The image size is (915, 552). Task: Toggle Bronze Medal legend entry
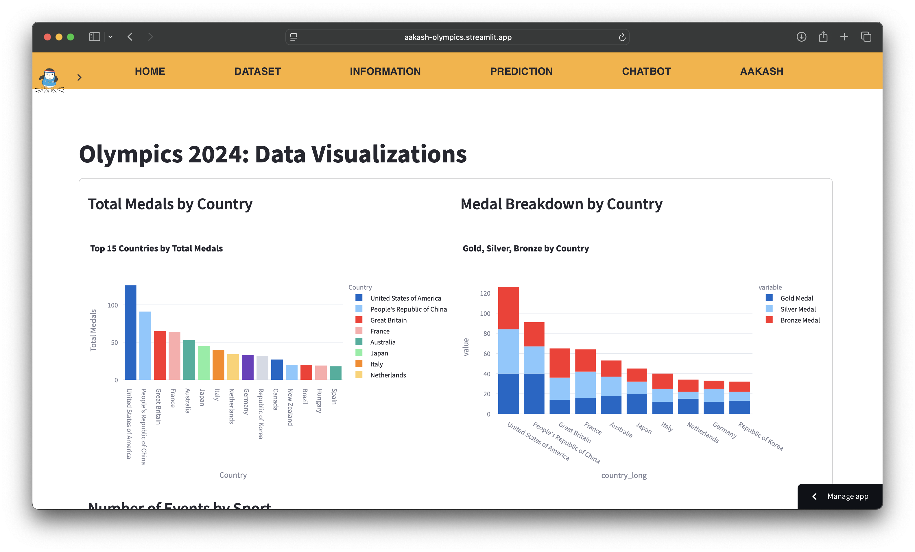click(800, 320)
